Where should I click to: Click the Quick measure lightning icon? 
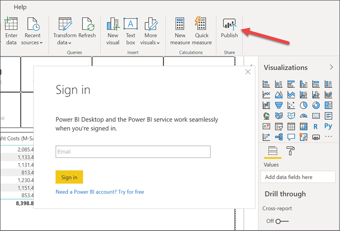pos(200,23)
